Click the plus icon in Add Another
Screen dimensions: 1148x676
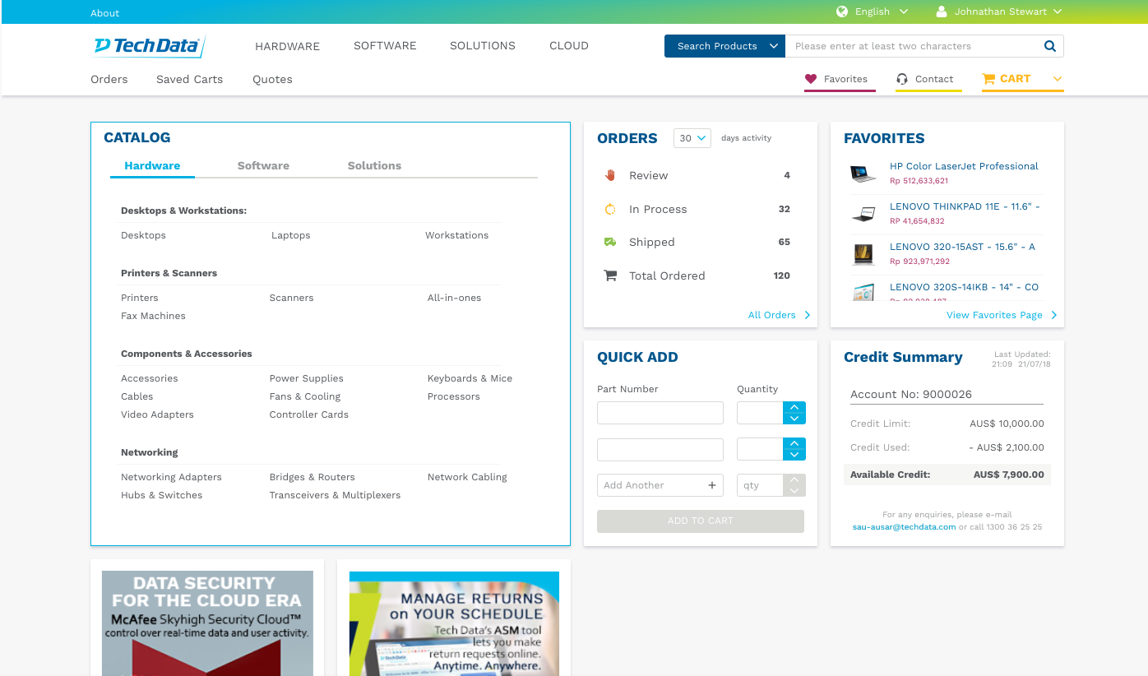(x=712, y=485)
